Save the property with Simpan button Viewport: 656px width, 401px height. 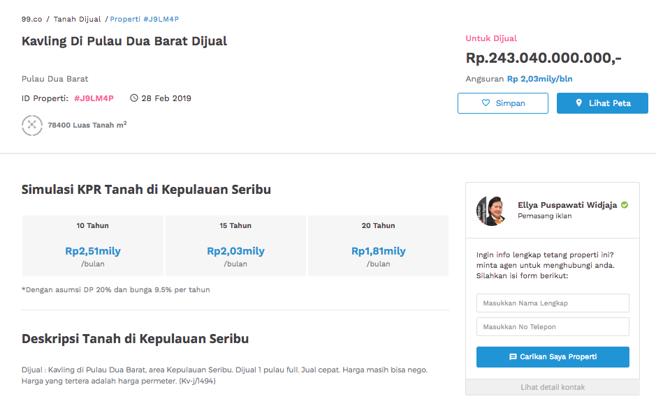pyautogui.click(x=503, y=103)
